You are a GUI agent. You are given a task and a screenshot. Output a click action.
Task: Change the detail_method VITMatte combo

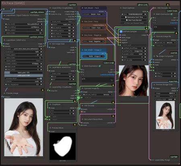24,64
